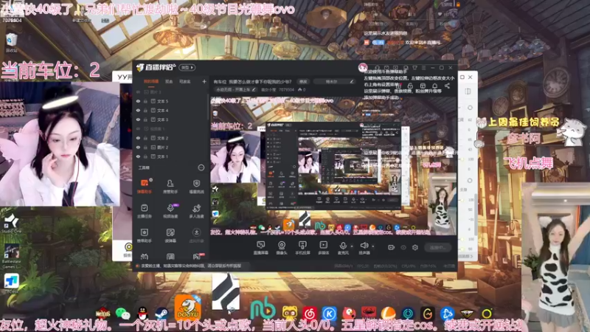The width and height of the screenshot is (590, 332).
Task: Click the 直播中 live status button
Action: pyautogui.click(x=437, y=247)
